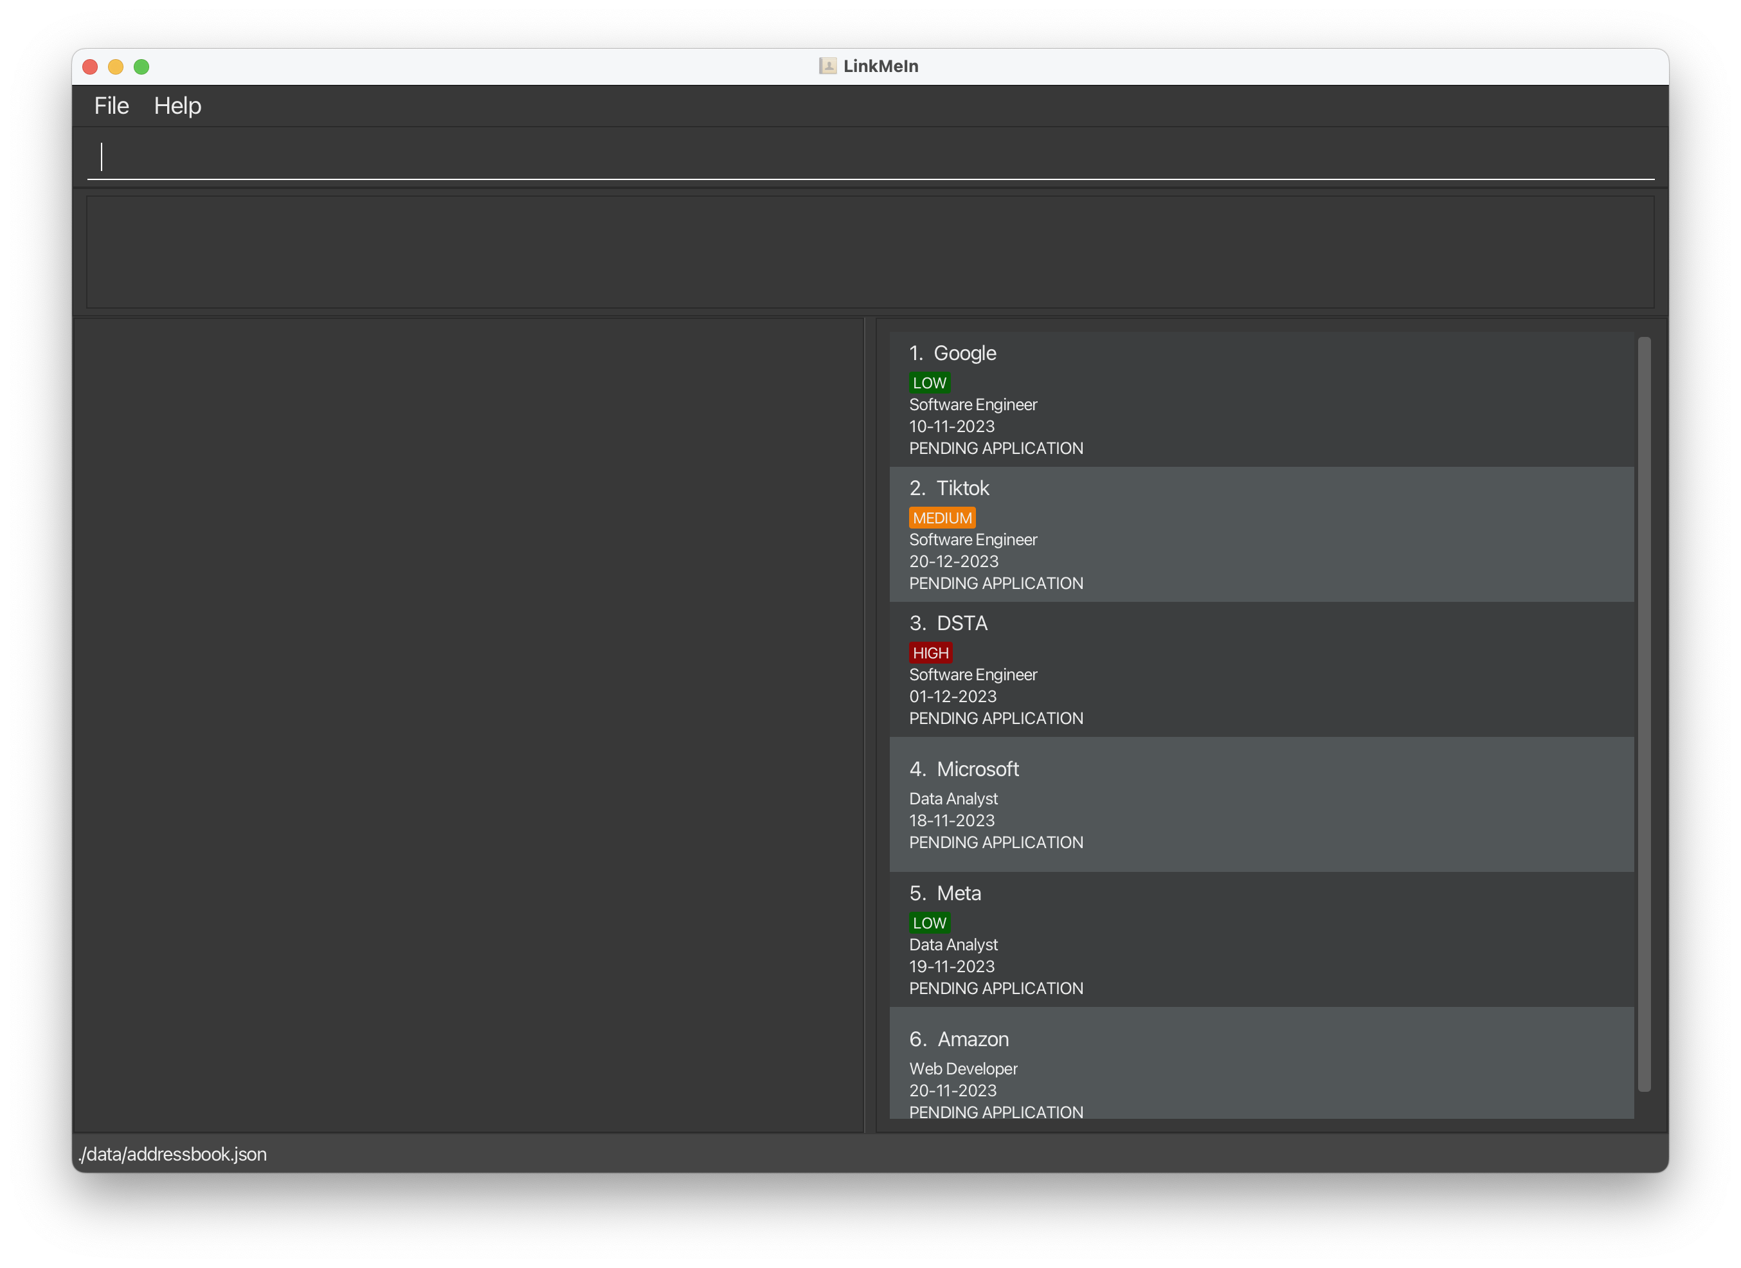
Task: Click DSTA's date 01-12-2023
Action: point(953,697)
